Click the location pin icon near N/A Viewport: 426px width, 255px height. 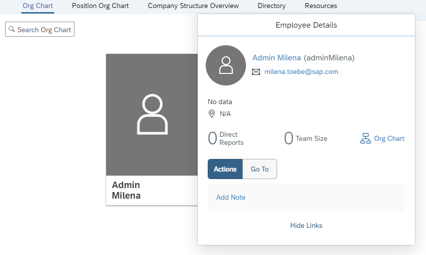tap(212, 114)
